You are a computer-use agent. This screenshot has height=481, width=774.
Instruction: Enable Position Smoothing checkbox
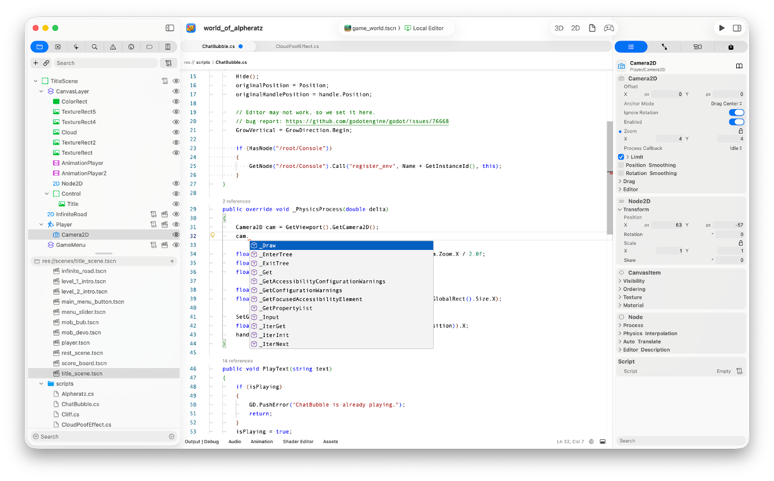(x=621, y=165)
